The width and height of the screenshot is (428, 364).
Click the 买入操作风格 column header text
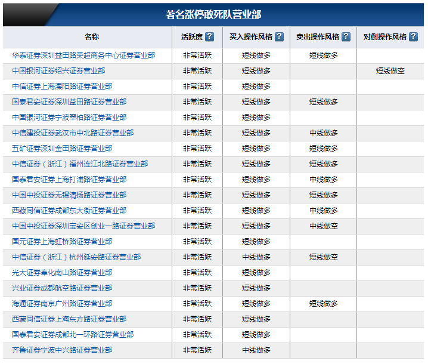251,37
